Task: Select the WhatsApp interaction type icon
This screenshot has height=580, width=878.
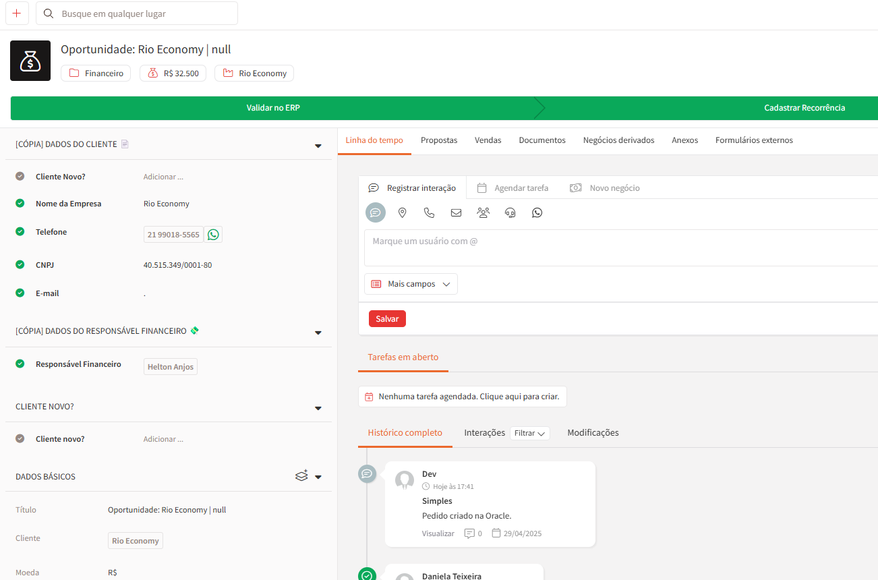Action: coord(537,212)
